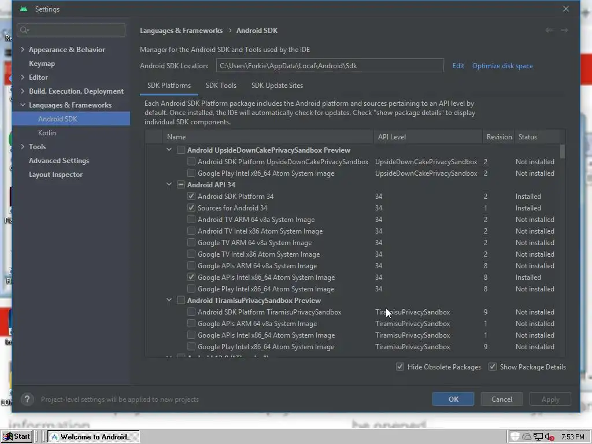This screenshot has width=592, height=444.
Task: Confirm with the OK button
Action: (453, 399)
